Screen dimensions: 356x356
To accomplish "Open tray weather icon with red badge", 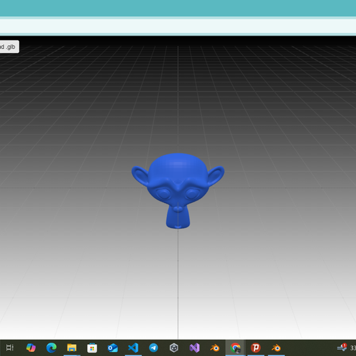I will coord(342,348).
